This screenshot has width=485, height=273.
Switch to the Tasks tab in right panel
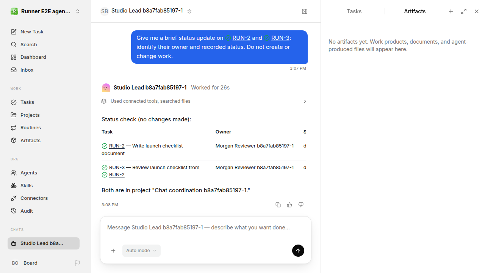pyautogui.click(x=354, y=11)
